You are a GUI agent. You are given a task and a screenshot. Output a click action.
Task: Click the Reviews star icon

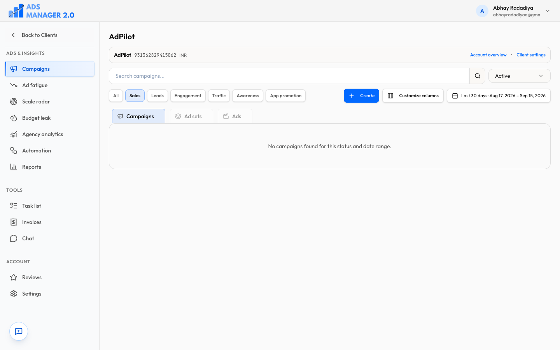tap(14, 277)
